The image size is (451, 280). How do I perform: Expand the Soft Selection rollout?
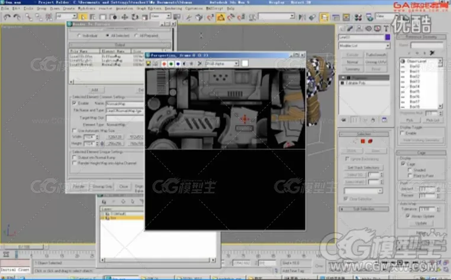click(364, 209)
